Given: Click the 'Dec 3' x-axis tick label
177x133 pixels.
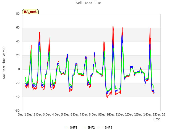Looking at the screenshot, I should (x=41, y=114).
